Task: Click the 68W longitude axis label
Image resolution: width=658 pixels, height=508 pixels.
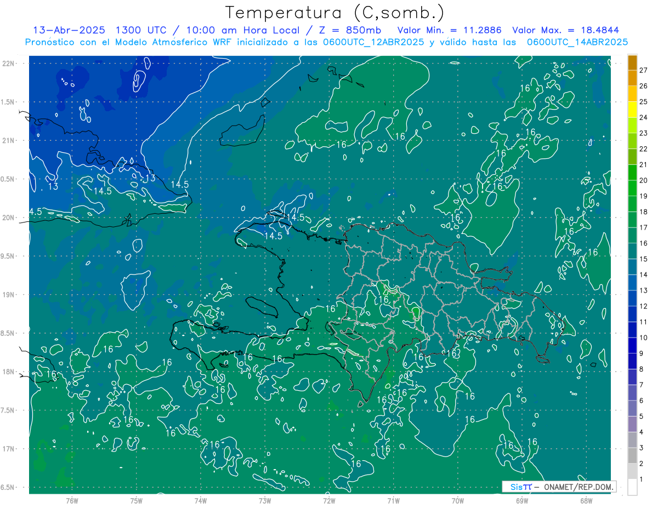Action: click(x=586, y=501)
